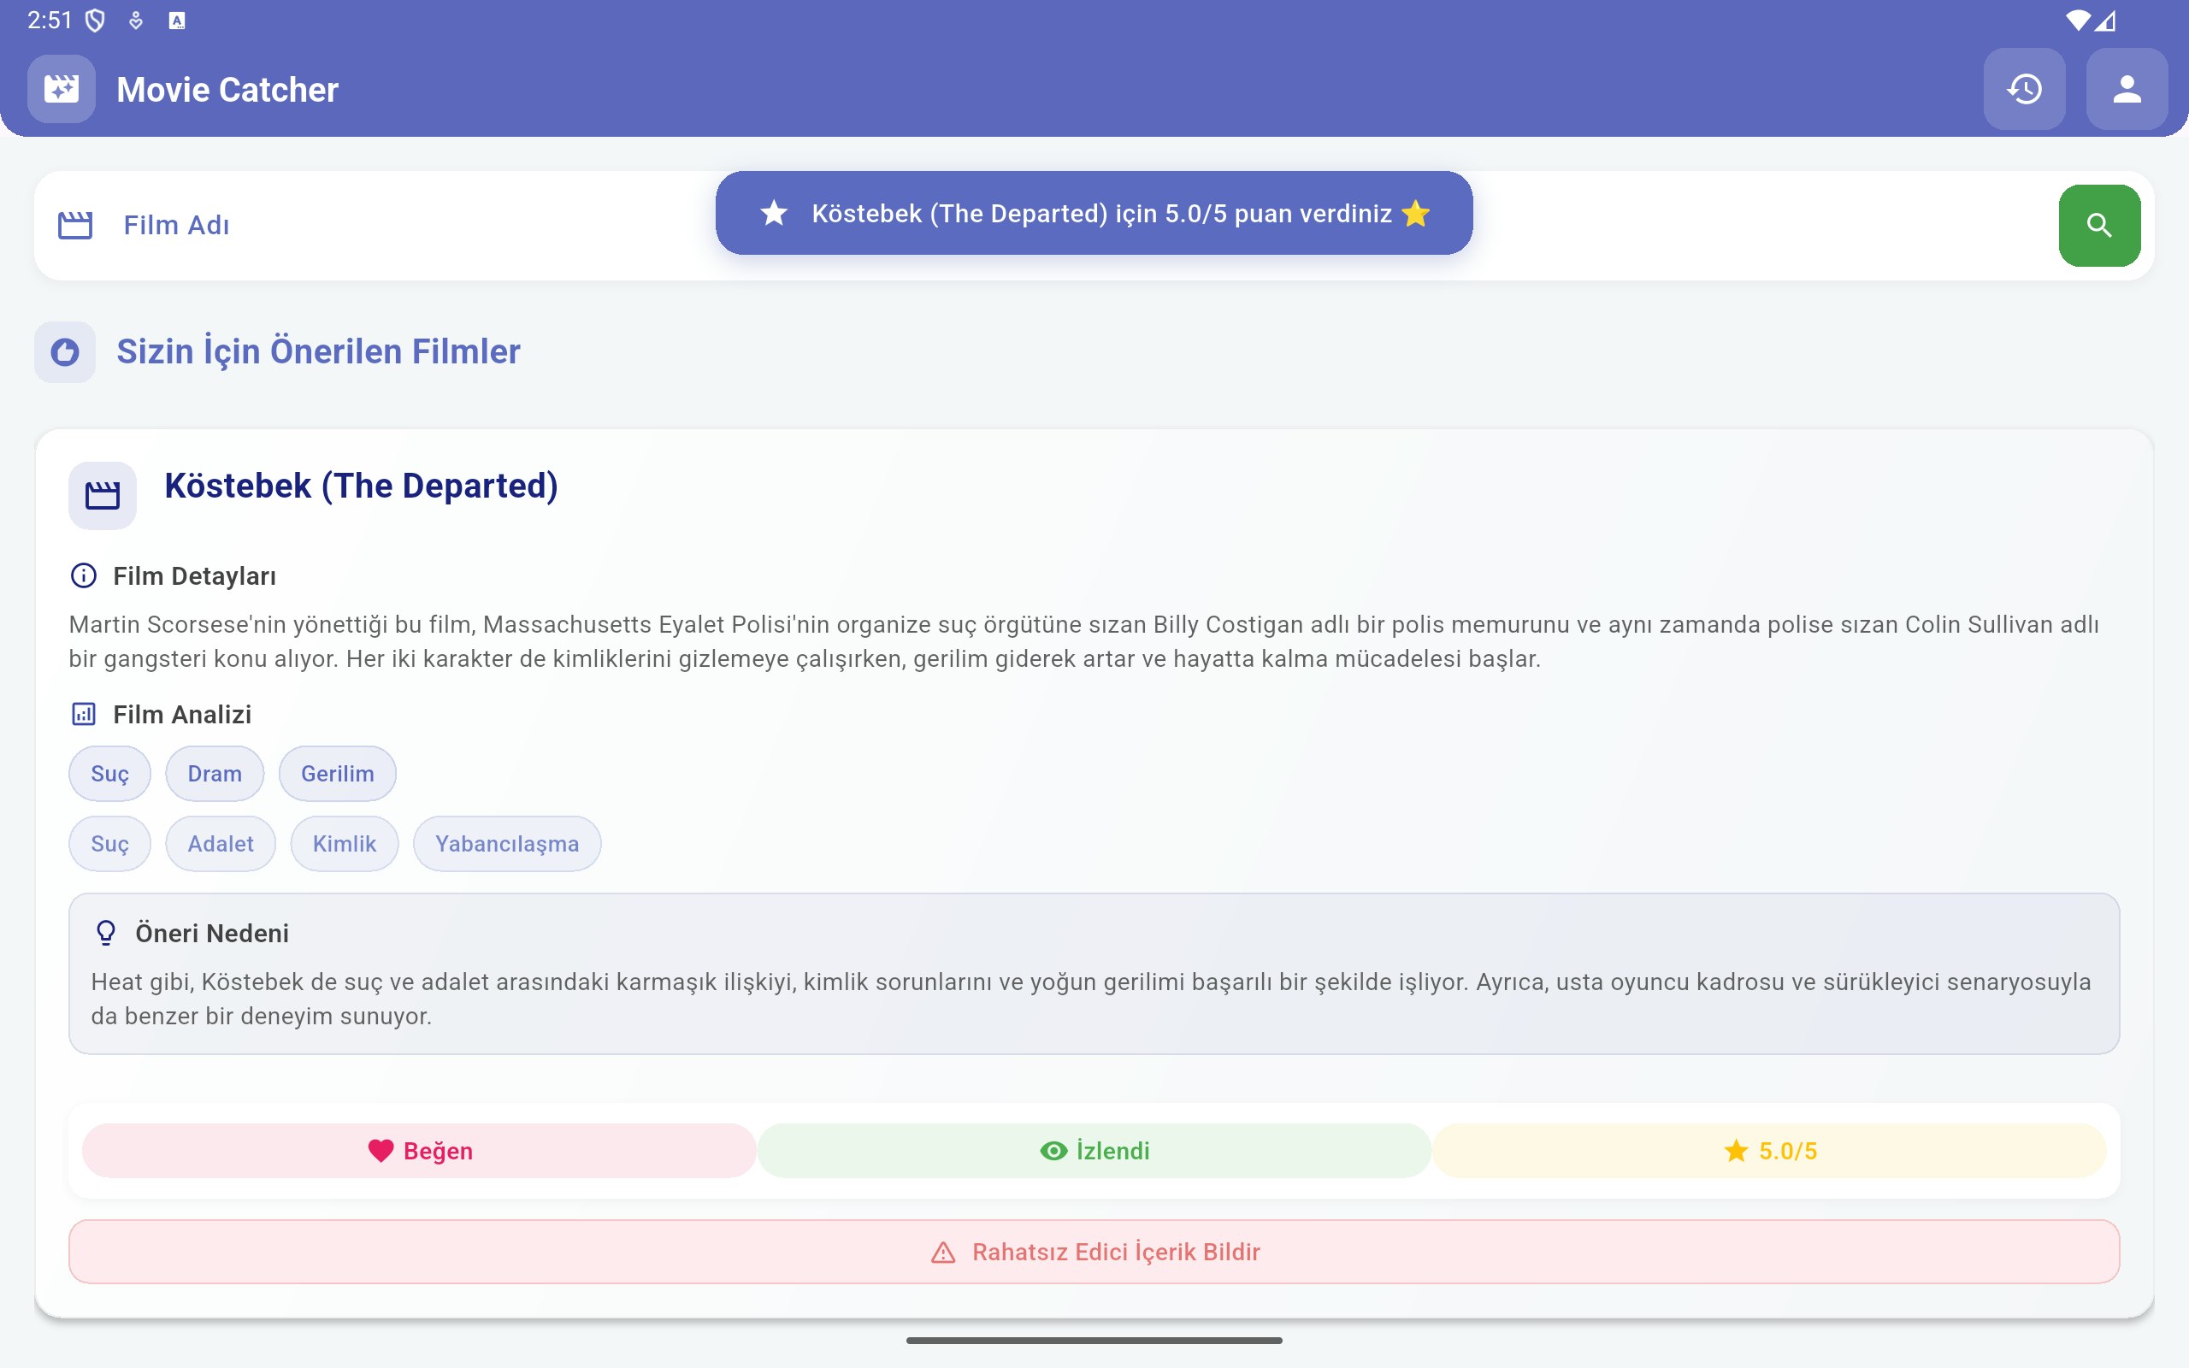
Task: Click the chart icon next to Film Analizi
Action: pos(84,714)
